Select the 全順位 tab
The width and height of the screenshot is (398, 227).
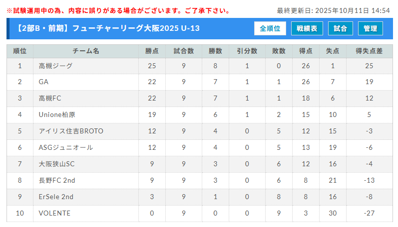[x=270, y=29]
